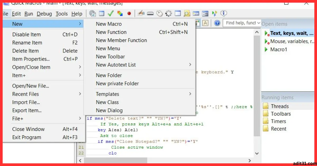Open the Mouse toolbar icon
The image size is (317, 166).
coord(159,13)
